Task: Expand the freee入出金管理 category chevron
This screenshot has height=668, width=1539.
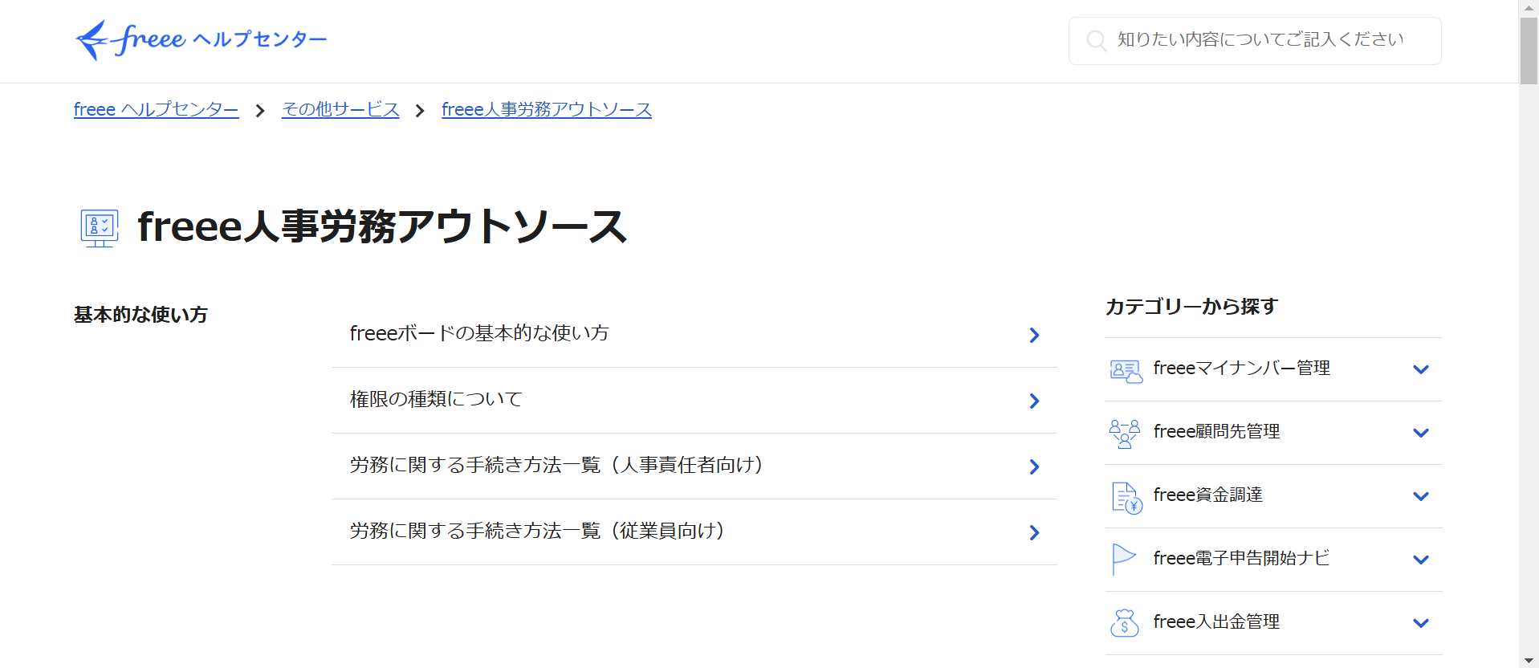Action: click(1421, 623)
